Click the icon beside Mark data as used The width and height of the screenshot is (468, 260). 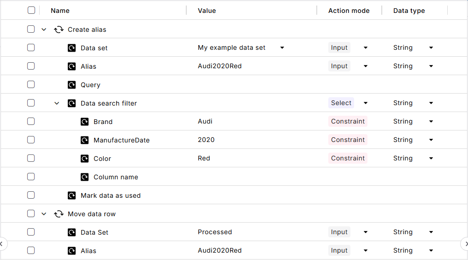tap(71, 195)
